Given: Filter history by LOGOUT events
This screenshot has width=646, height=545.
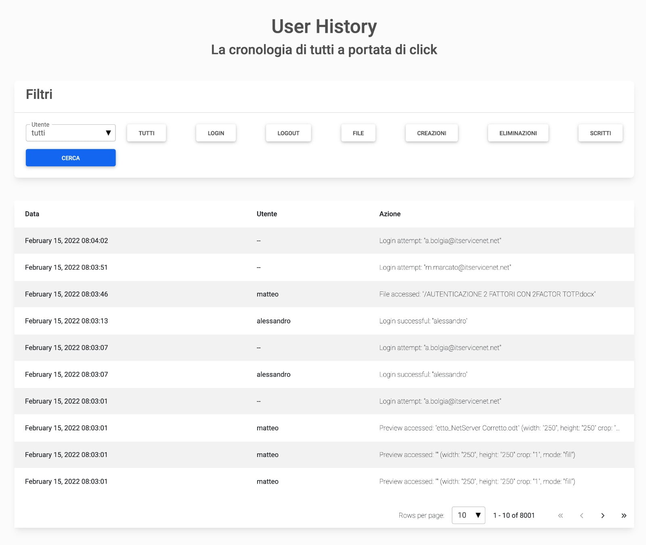Looking at the screenshot, I should (288, 133).
